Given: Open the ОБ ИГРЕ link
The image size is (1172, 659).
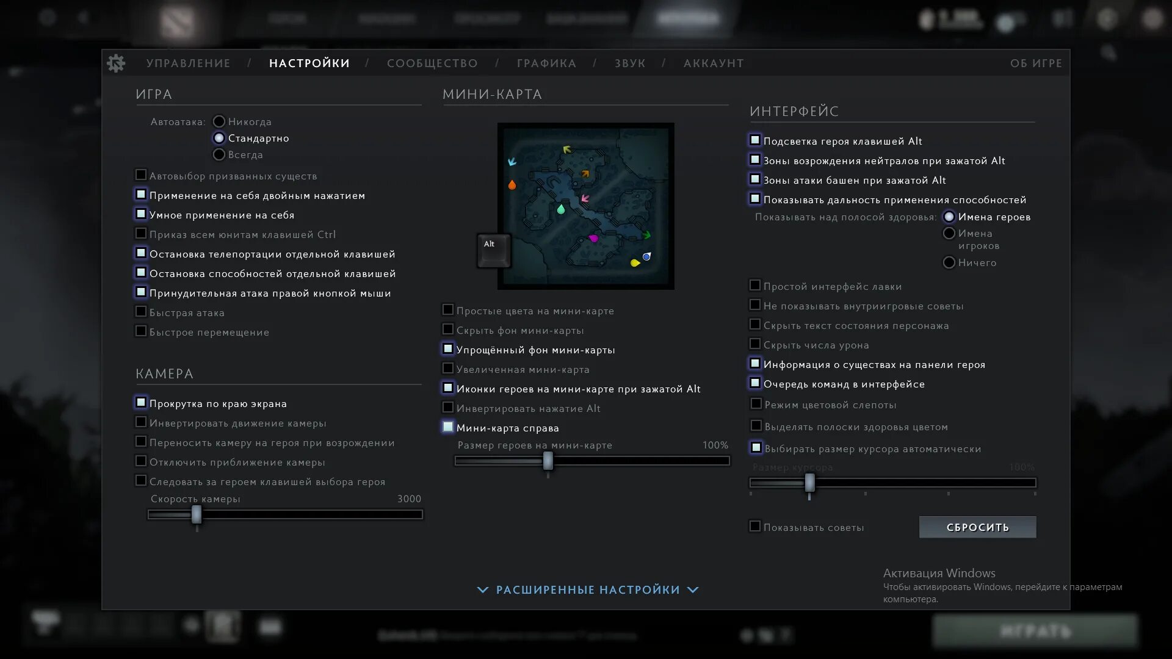Looking at the screenshot, I should 1036,63.
